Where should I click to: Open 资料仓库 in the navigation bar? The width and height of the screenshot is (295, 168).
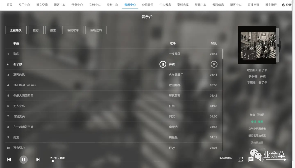tap(183, 5)
